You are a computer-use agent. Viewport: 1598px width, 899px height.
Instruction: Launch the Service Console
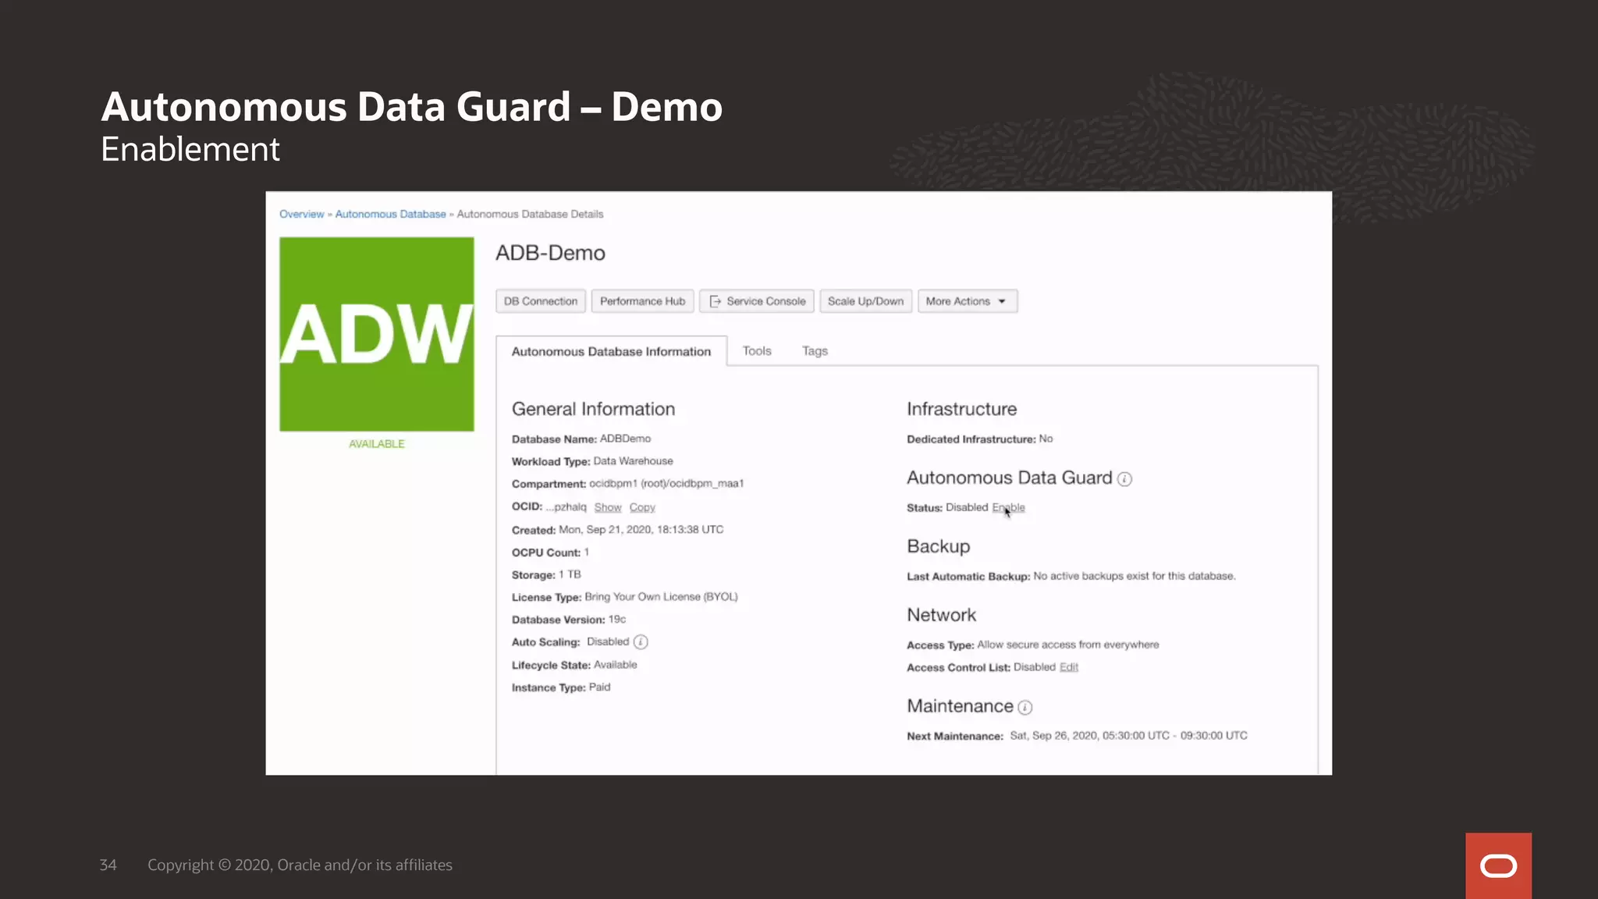point(757,301)
